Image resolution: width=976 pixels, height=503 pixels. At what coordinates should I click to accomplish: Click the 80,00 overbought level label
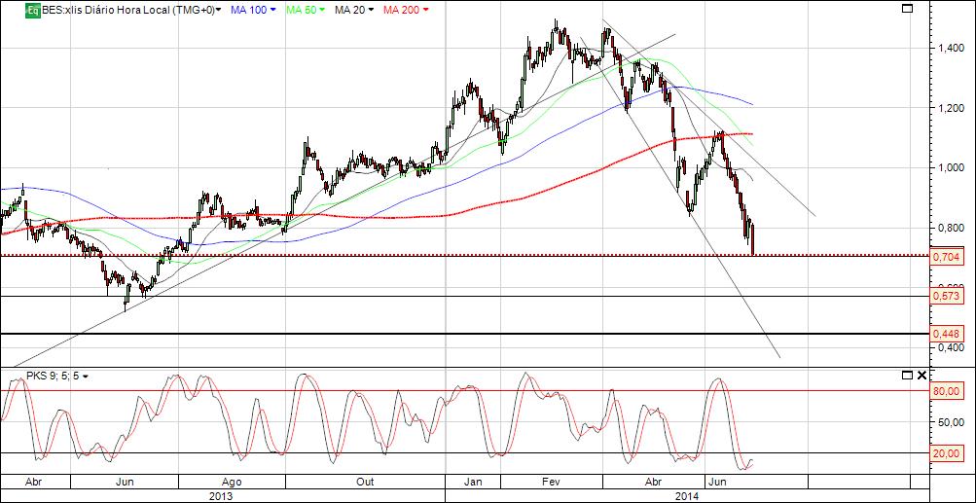pos(947,391)
